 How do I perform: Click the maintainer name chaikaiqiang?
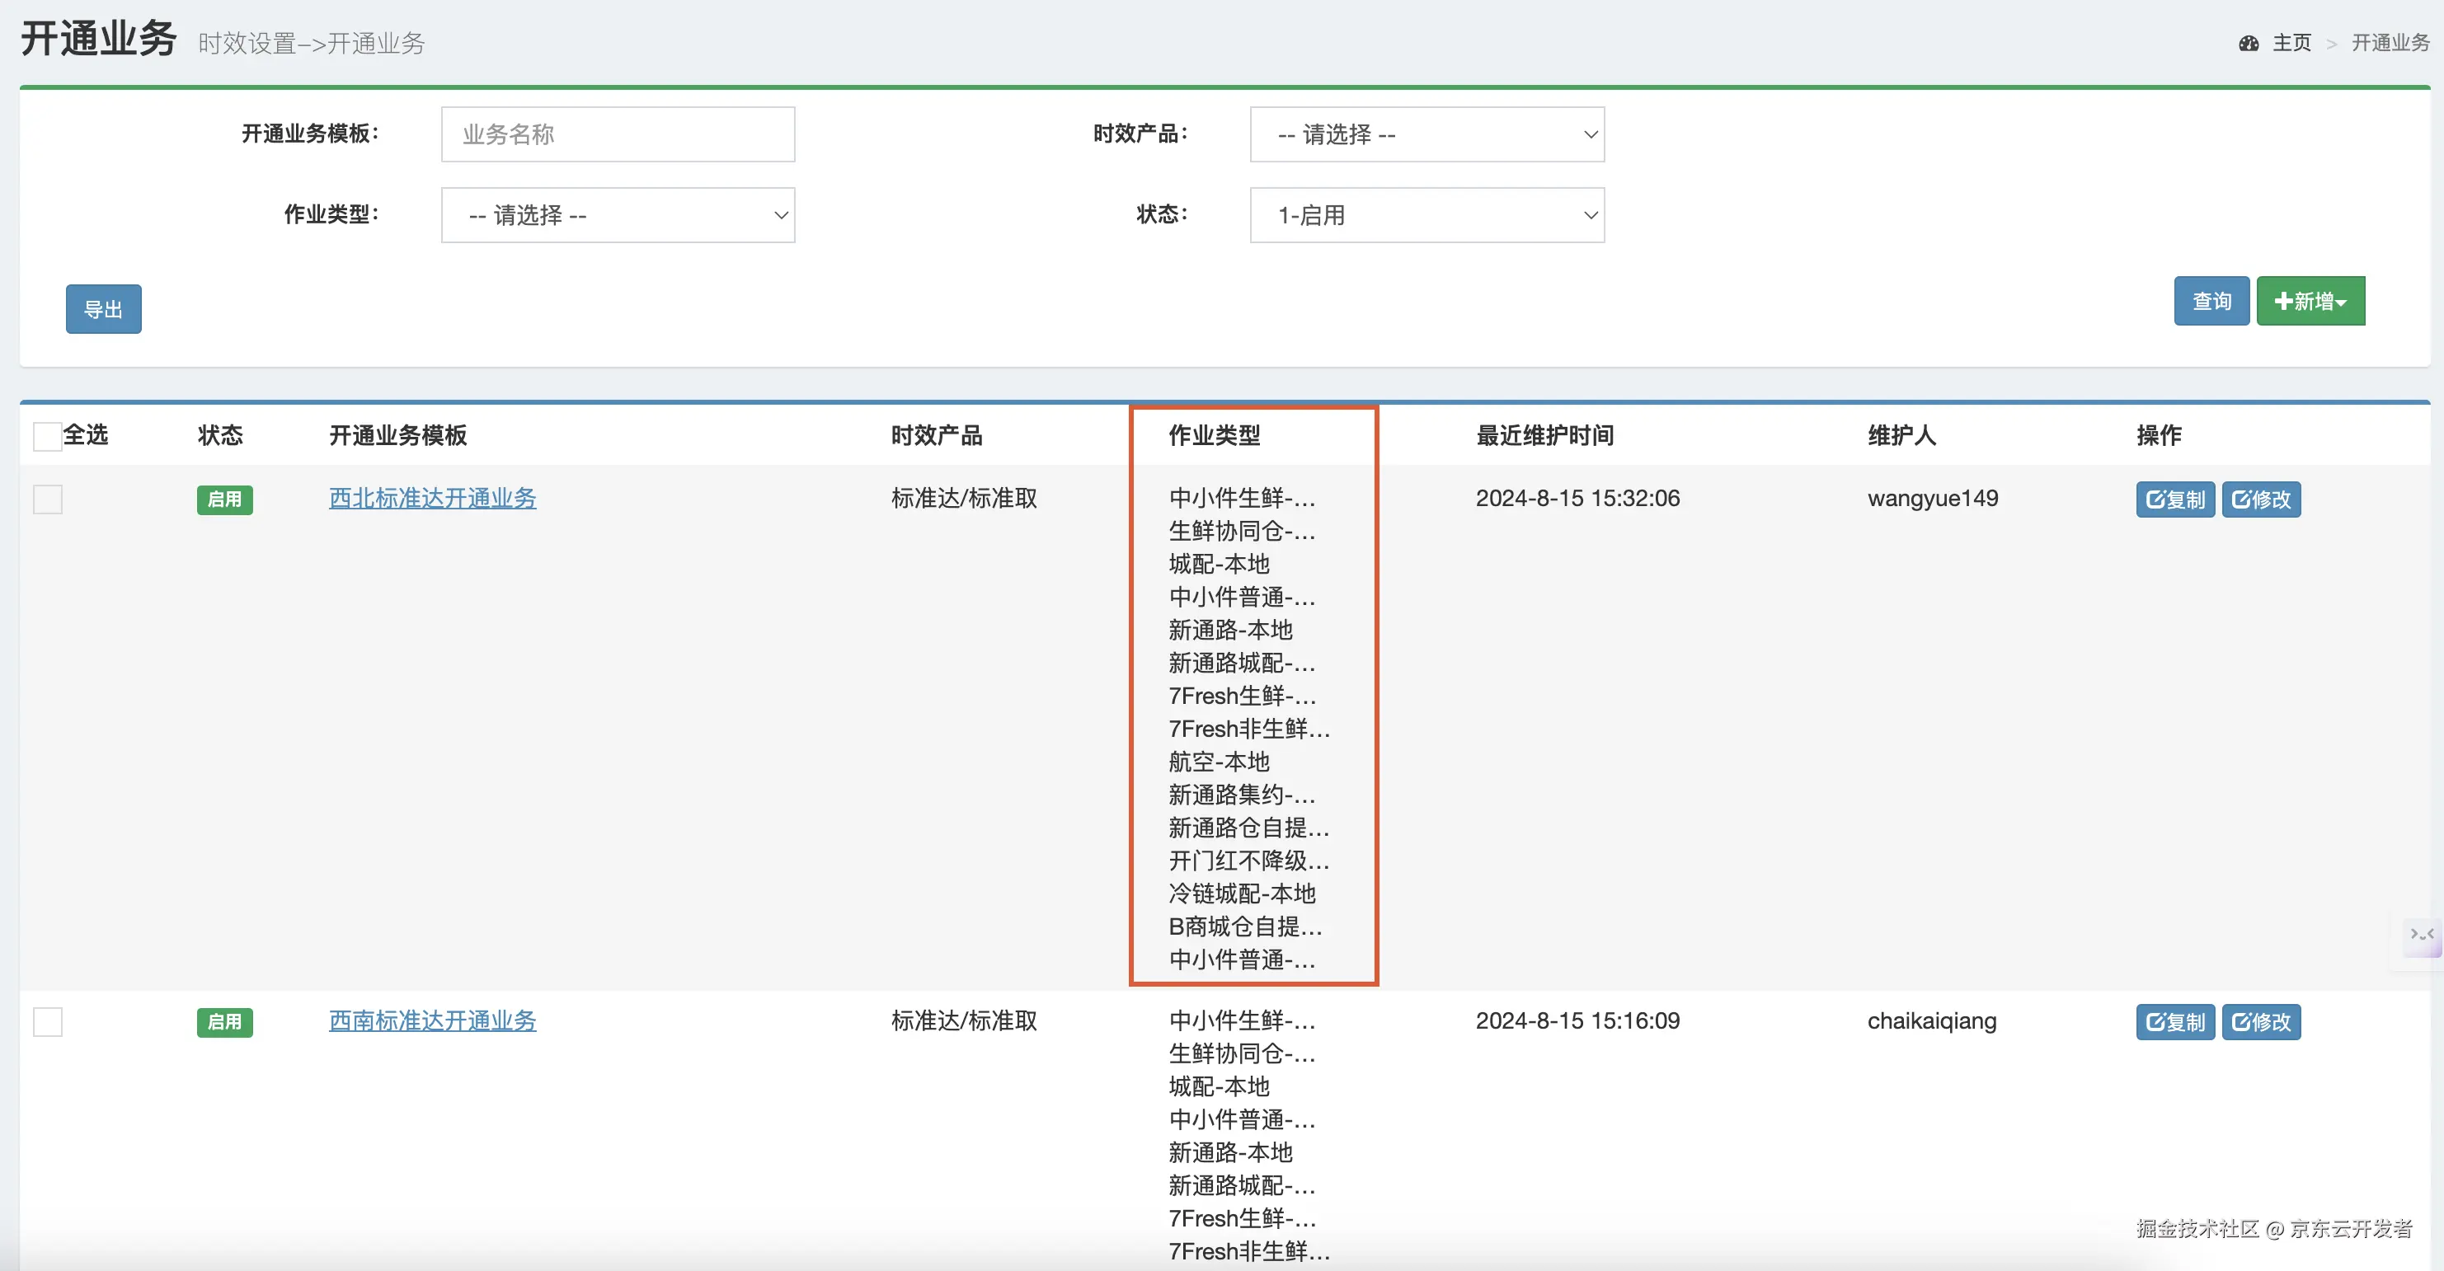pos(1932,1020)
